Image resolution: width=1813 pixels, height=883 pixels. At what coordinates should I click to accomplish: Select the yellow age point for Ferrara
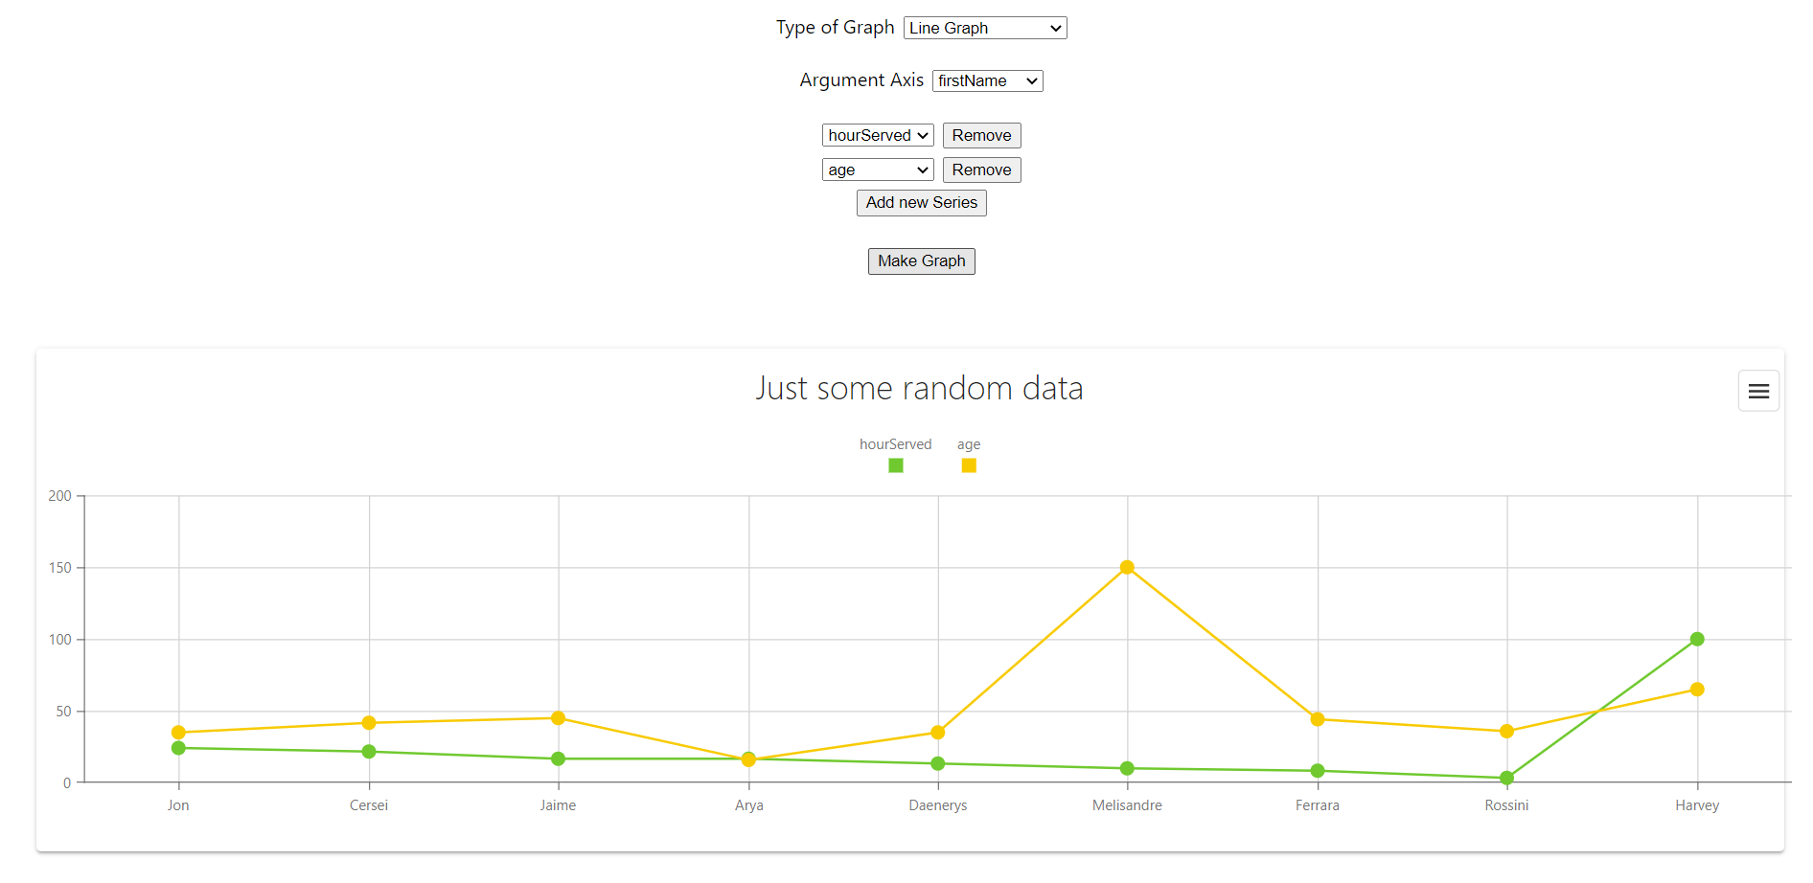click(1318, 719)
